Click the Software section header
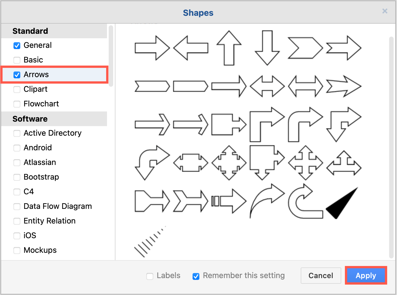The height and width of the screenshot is (295, 397). [x=30, y=119]
